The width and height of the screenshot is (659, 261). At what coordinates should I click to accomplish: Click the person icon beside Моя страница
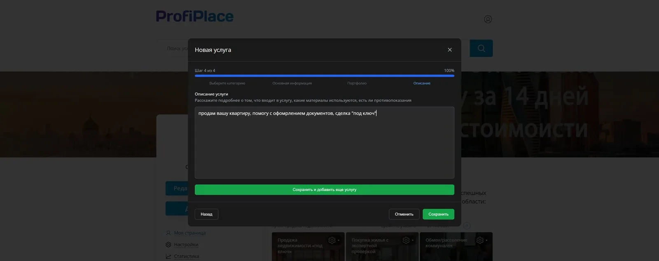coord(168,233)
